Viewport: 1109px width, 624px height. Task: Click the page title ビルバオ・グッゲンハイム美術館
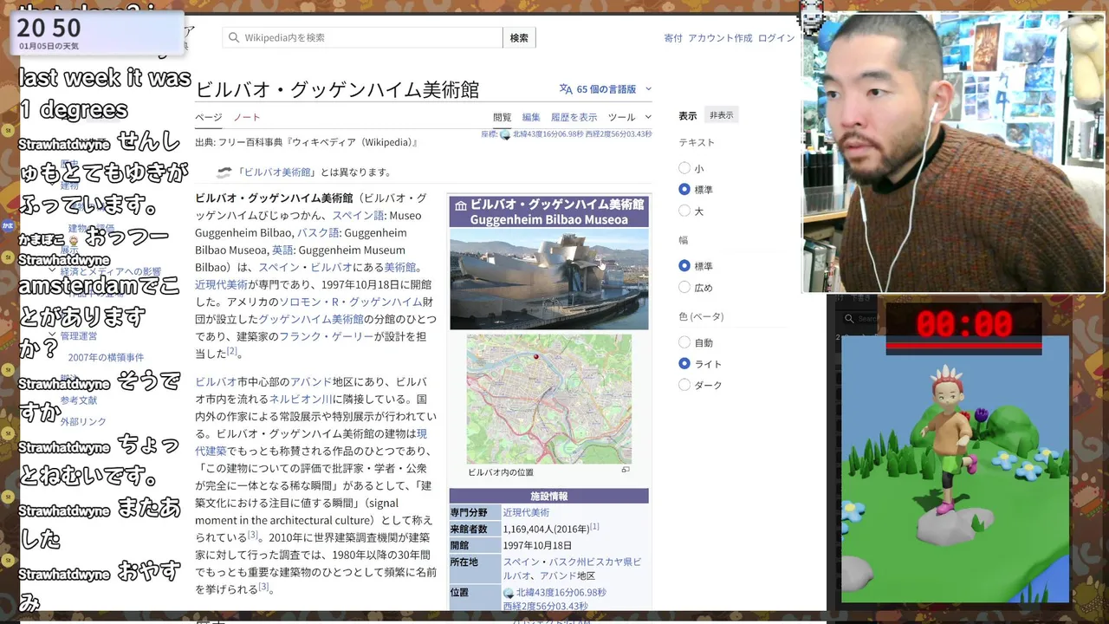(x=337, y=89)
